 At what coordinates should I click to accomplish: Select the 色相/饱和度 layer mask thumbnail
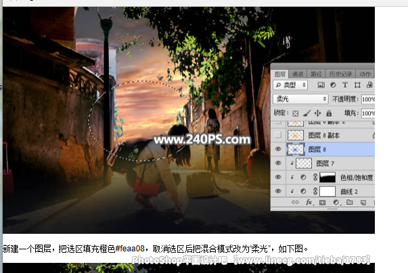click(327, 178)
